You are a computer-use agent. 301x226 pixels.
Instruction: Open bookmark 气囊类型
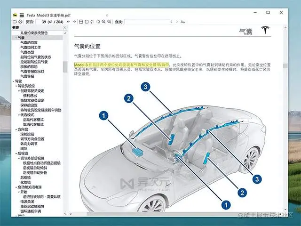pyautogui.click(x=27, y=52)
